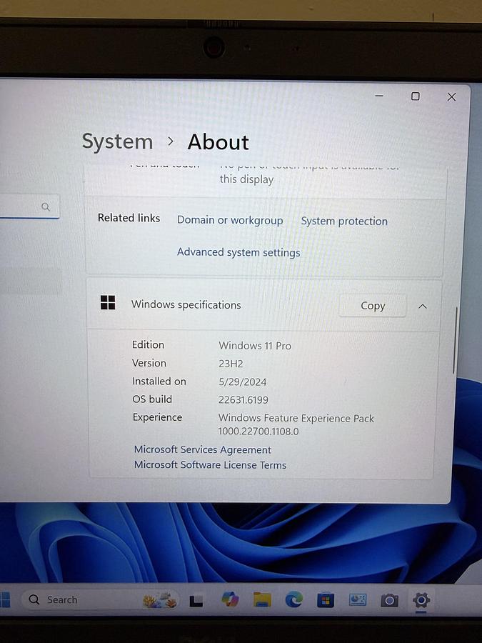The image size is (482, 643).
Task: Select the OS build 22631.6199
Action: (243, 400)
